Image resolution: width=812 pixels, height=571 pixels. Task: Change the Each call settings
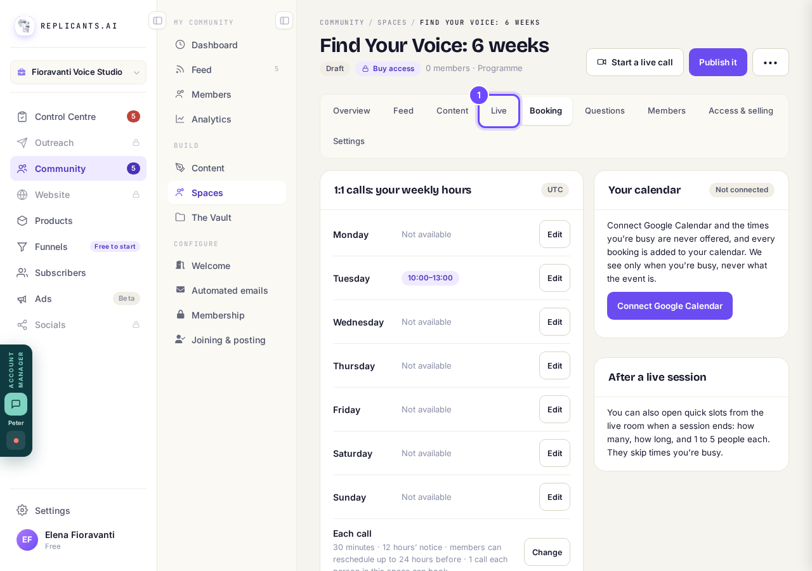coord(547,552)
